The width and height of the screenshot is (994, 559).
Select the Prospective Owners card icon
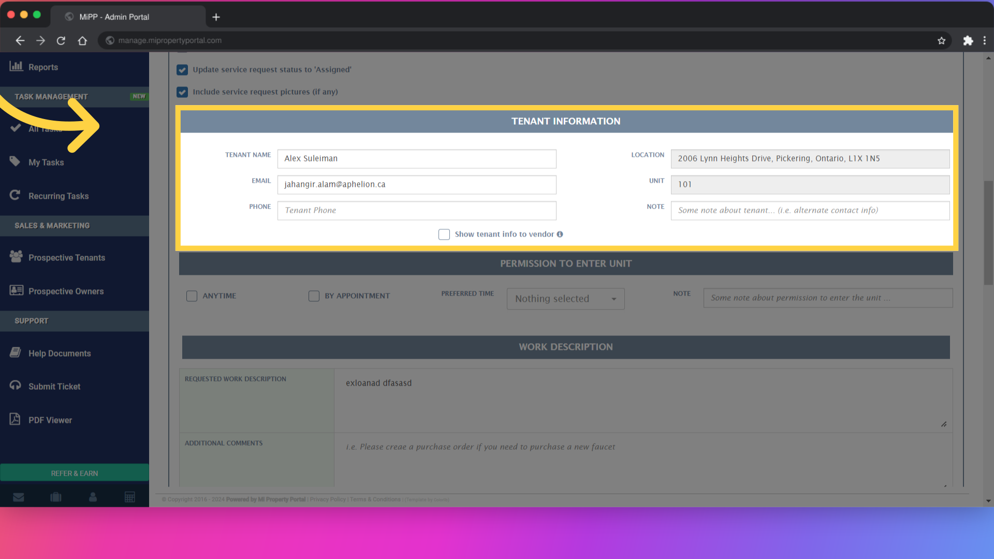click(x=16, y=290)
